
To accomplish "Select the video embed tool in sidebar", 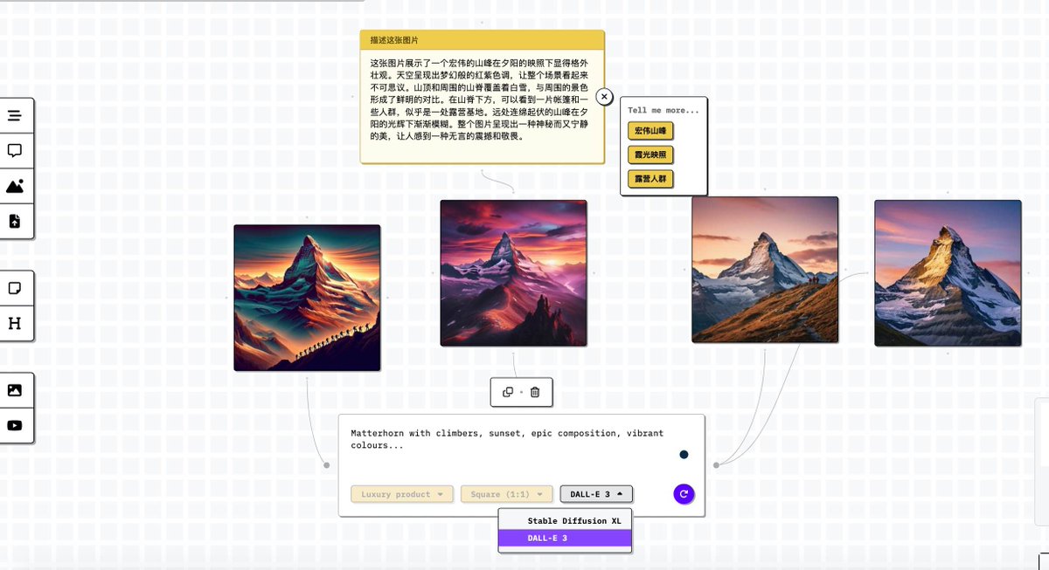I will click(x=16, y=426).
